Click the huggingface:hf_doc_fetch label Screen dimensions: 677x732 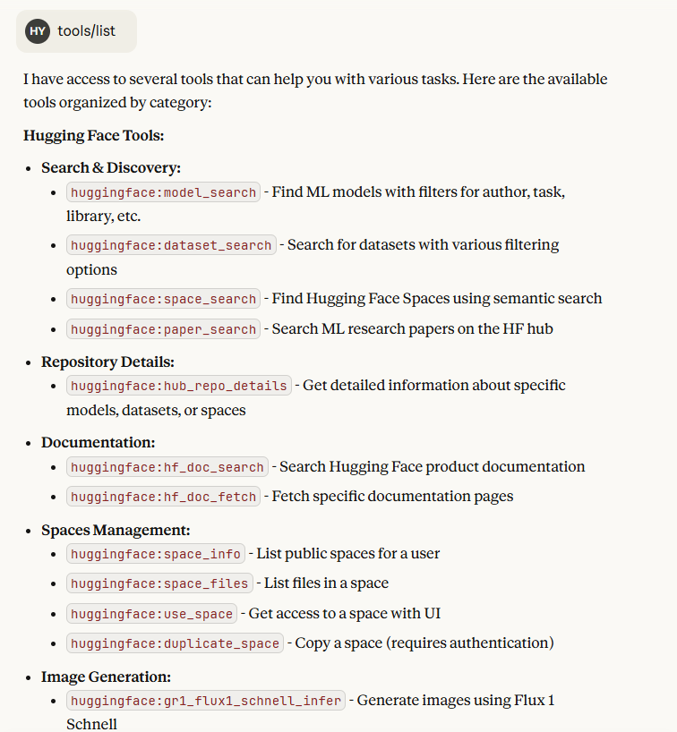(163, 497)
